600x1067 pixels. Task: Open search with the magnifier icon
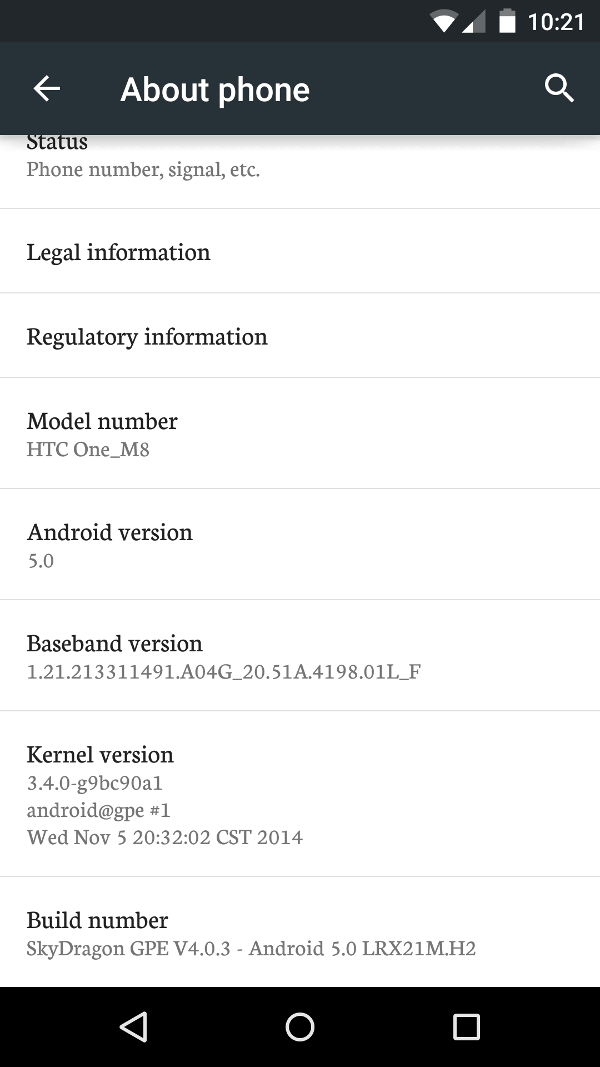pyautogui.click(x=559, y=88)
